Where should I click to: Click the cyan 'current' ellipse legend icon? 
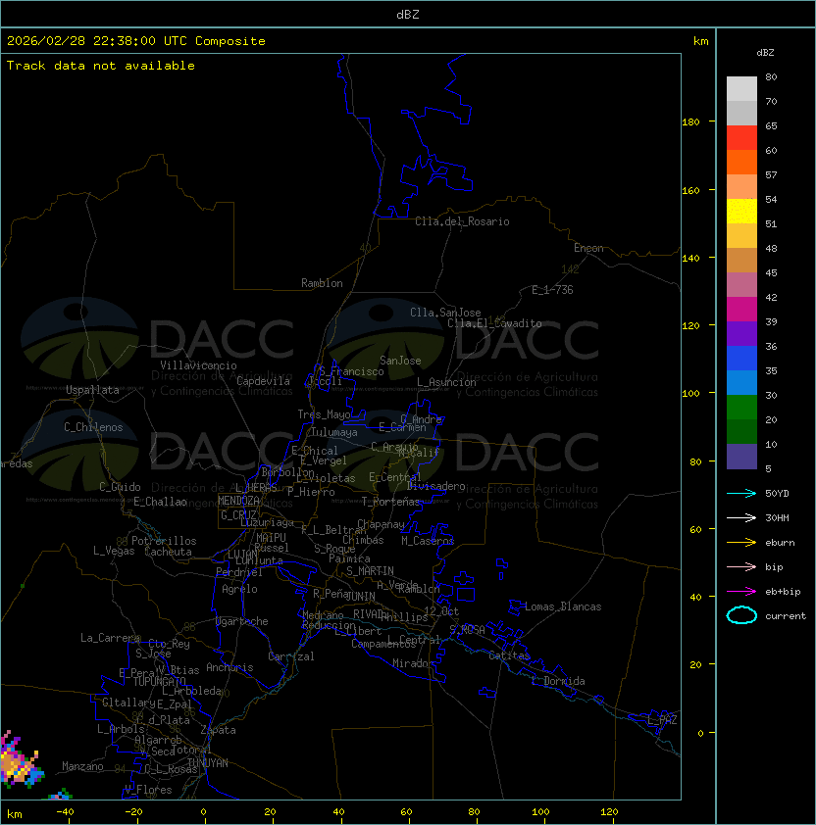pyautogui.click(x=741, y=615)
